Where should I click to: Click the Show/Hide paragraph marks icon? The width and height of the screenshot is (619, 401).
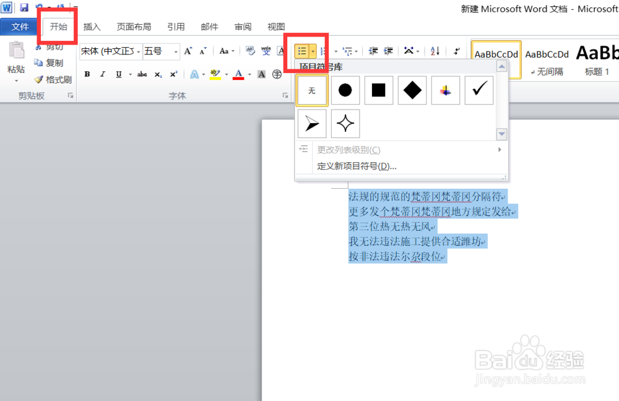[x=456, y=51]
